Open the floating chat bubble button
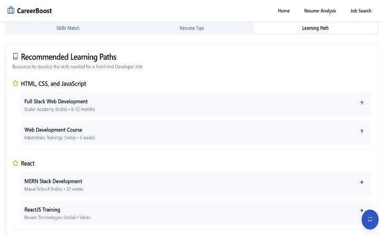 click(x=370, y=219)
